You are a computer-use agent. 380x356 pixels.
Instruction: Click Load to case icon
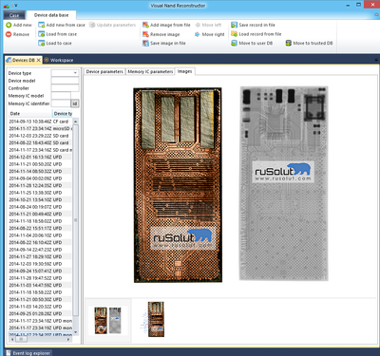coord(42,43)
